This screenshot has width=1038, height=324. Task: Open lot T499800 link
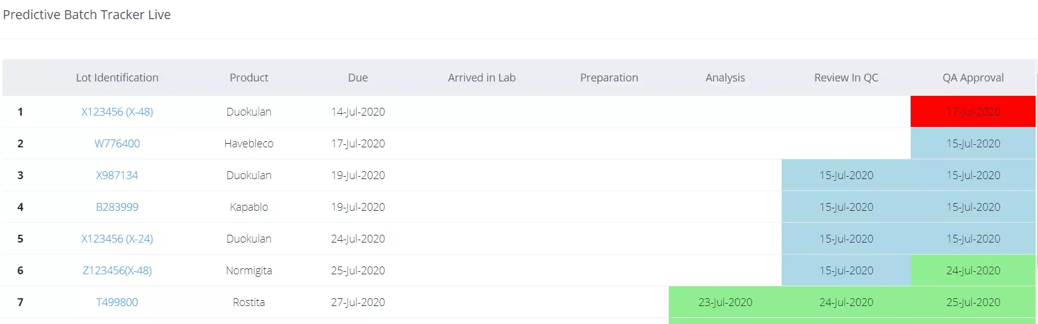[117, 302]
